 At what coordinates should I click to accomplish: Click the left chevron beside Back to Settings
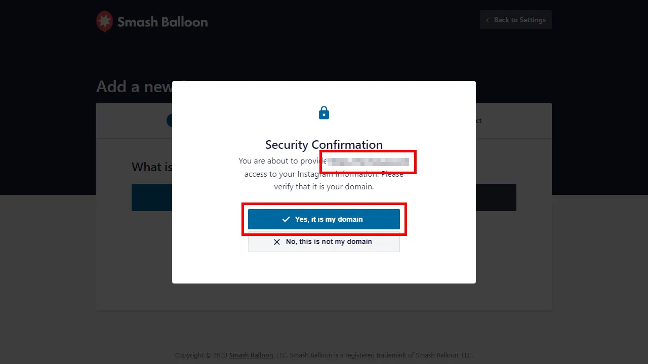pyautogui.click(x=488, y=20)
